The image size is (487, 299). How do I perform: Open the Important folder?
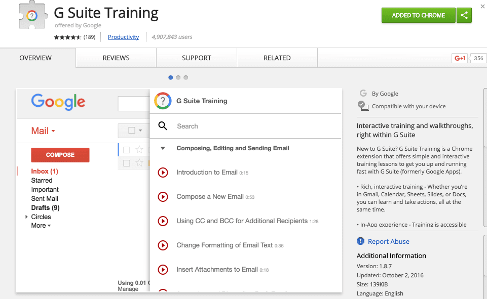click(x=45, y=190)
